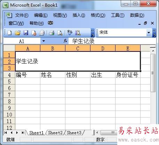Print the sheet using the printer icon
The height and width of the screenshot is (145, 159).
(52, 33)
